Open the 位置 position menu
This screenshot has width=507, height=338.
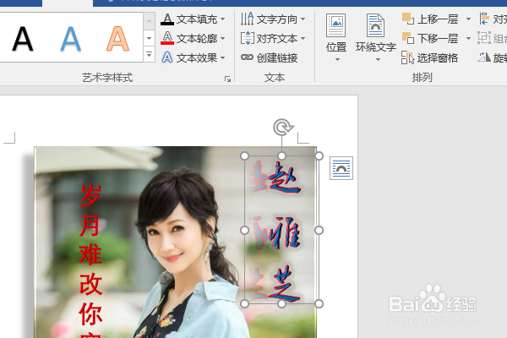pyautogui.click(x=336, y=38)
